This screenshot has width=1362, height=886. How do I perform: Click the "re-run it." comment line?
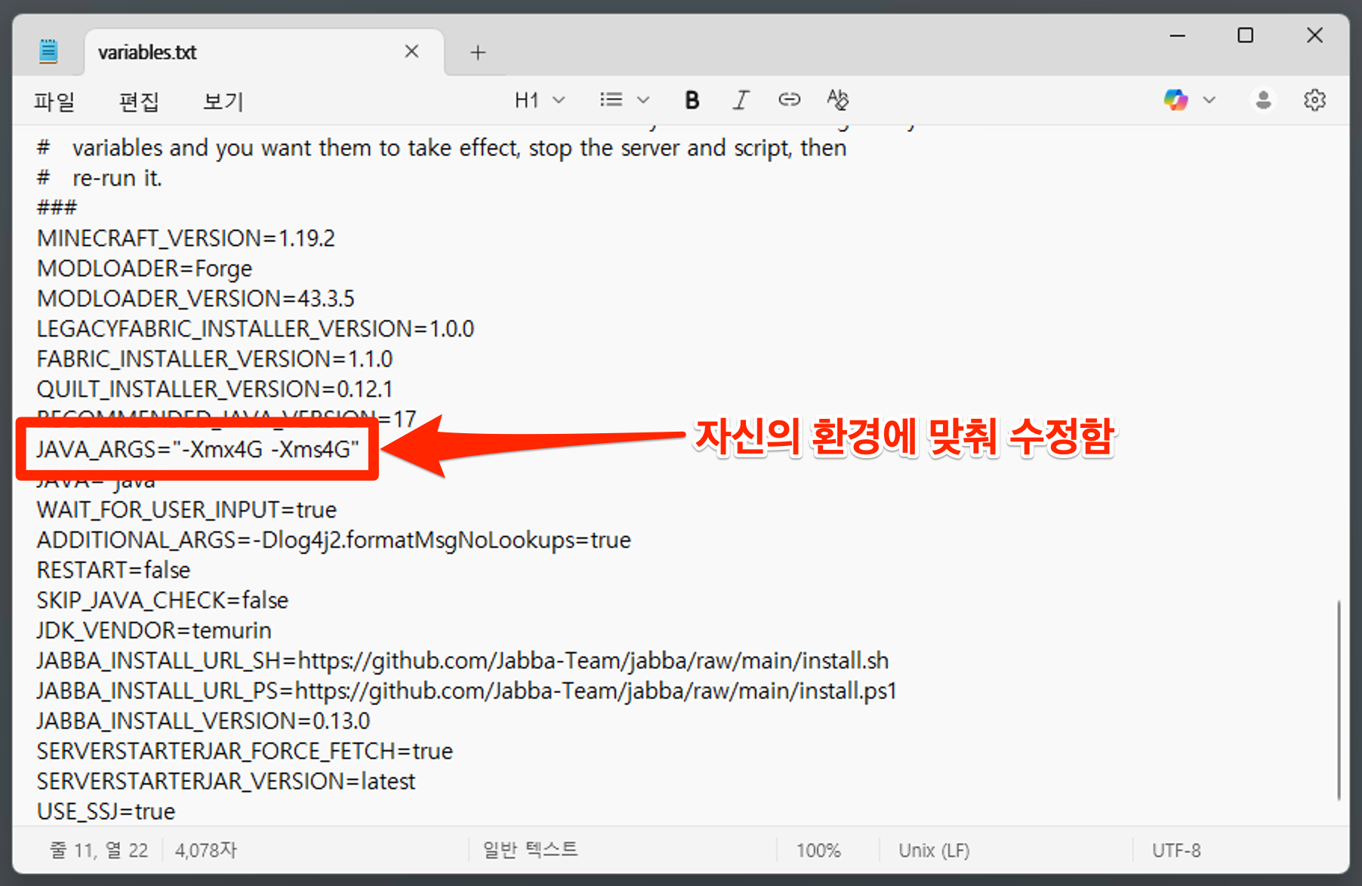(x=100, y=178)
